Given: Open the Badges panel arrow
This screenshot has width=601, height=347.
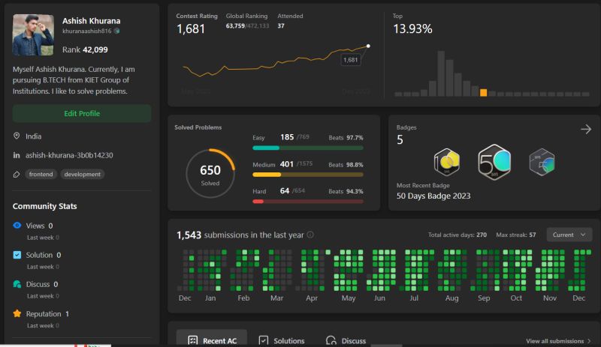Looking at the screenshot, I should [586, 130].
